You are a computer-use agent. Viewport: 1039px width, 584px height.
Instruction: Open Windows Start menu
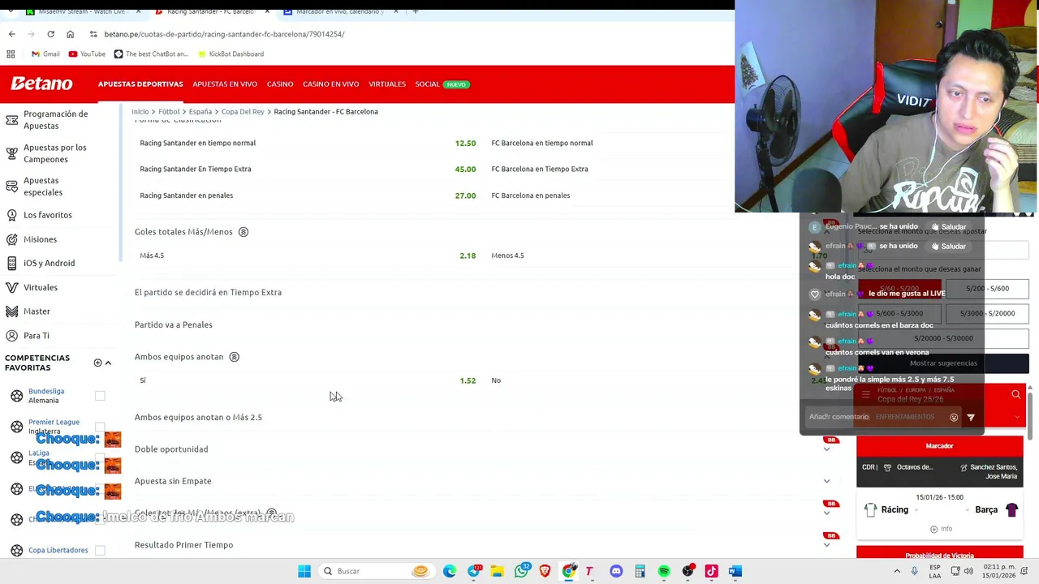point(304,571)
